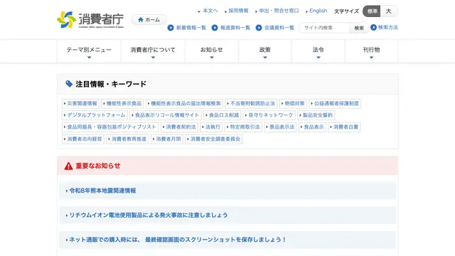Click the 検索 button

click(359, 28)
